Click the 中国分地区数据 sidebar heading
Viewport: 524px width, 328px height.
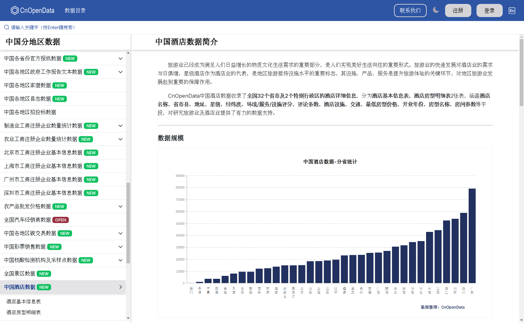pos(33,42)
